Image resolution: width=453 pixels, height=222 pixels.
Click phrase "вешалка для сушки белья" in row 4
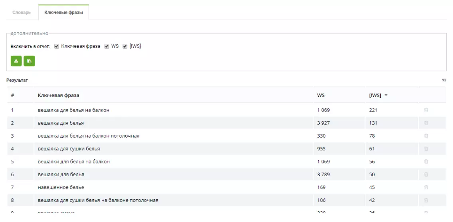click(69, 149)
